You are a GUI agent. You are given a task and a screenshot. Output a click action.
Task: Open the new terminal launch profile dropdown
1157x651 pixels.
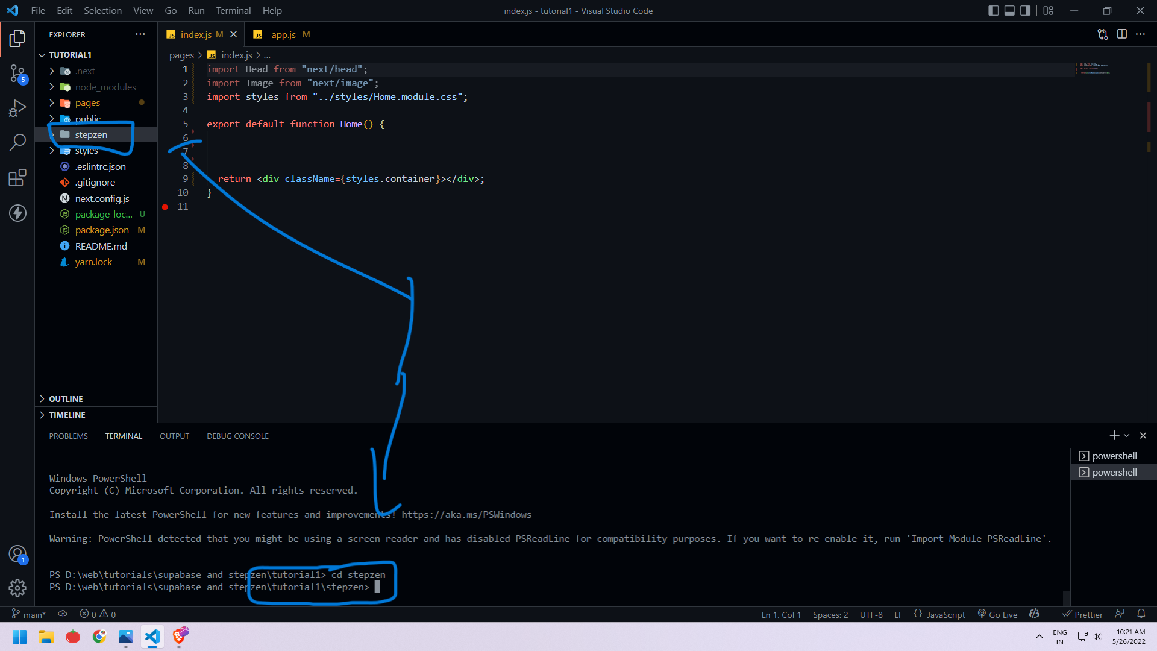[1127, 435]
